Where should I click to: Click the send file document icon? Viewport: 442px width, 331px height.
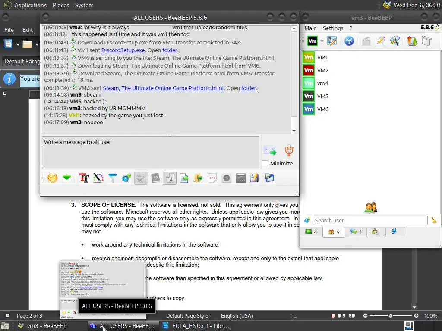[x=184, y=178]
